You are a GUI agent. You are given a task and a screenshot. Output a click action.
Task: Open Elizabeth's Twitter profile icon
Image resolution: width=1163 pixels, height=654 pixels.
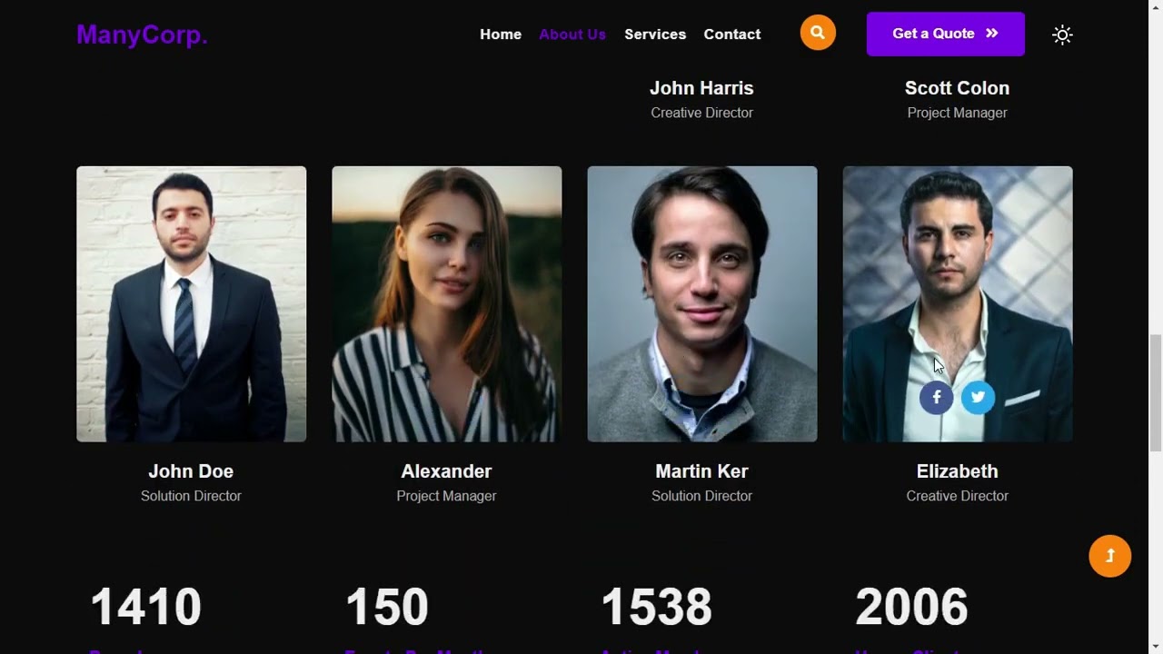[978, 397]
